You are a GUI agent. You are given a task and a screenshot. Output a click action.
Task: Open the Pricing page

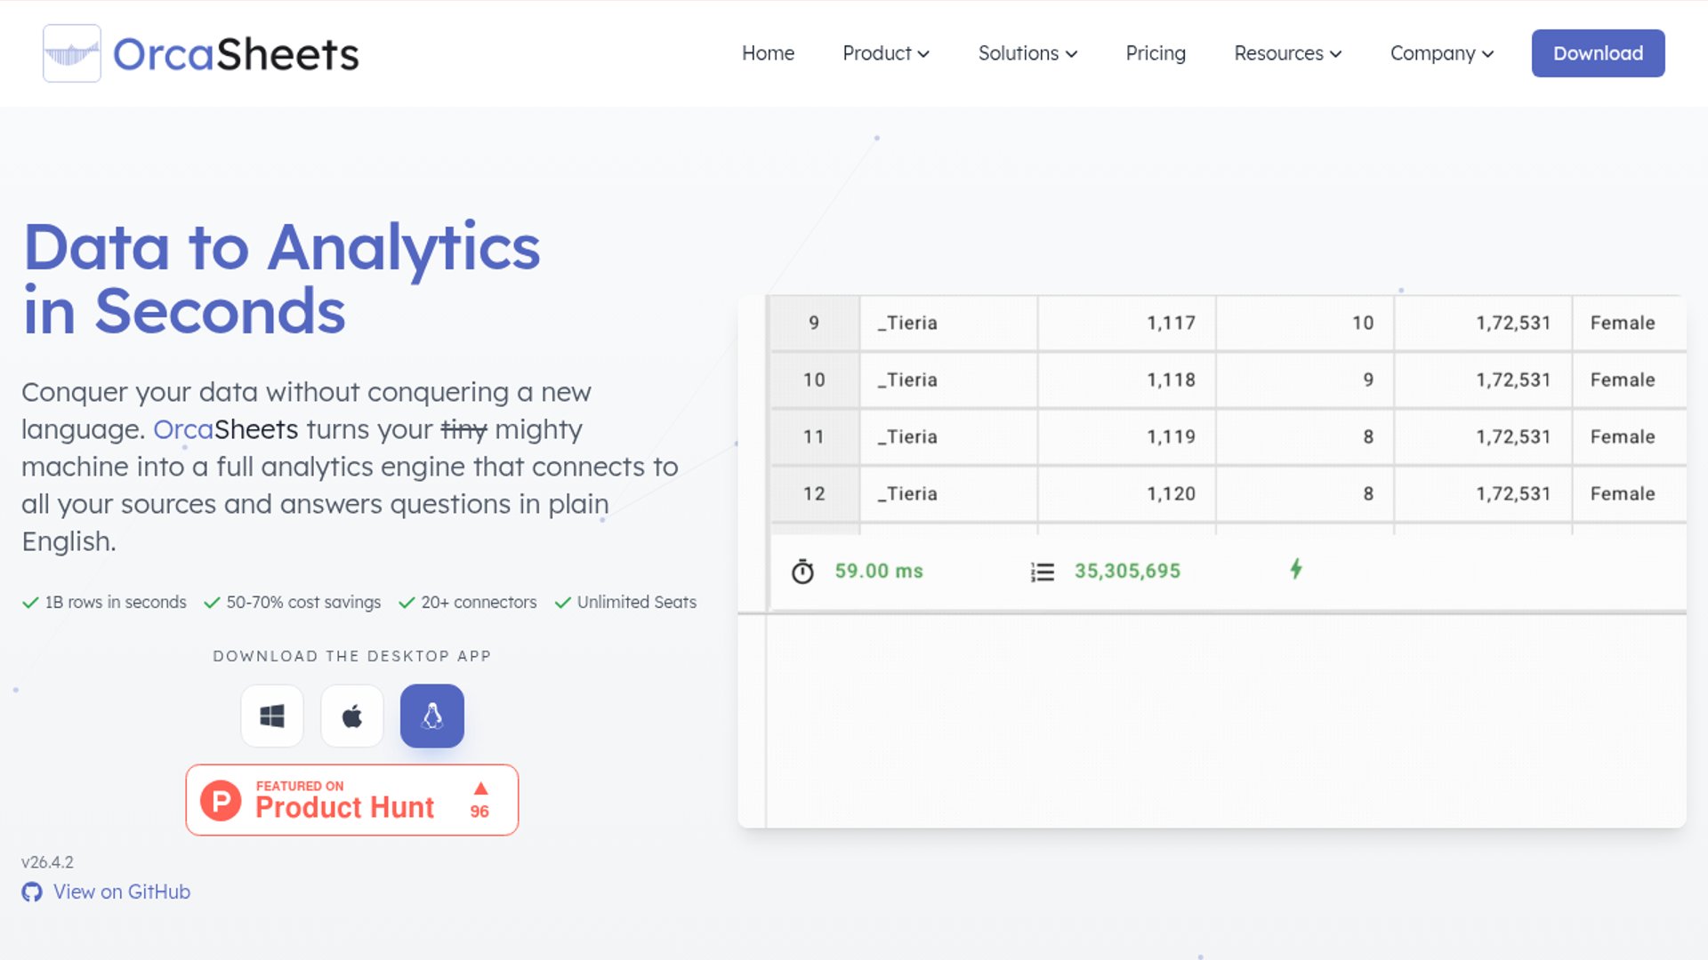pyautogui.click(x=1155, y=53)
